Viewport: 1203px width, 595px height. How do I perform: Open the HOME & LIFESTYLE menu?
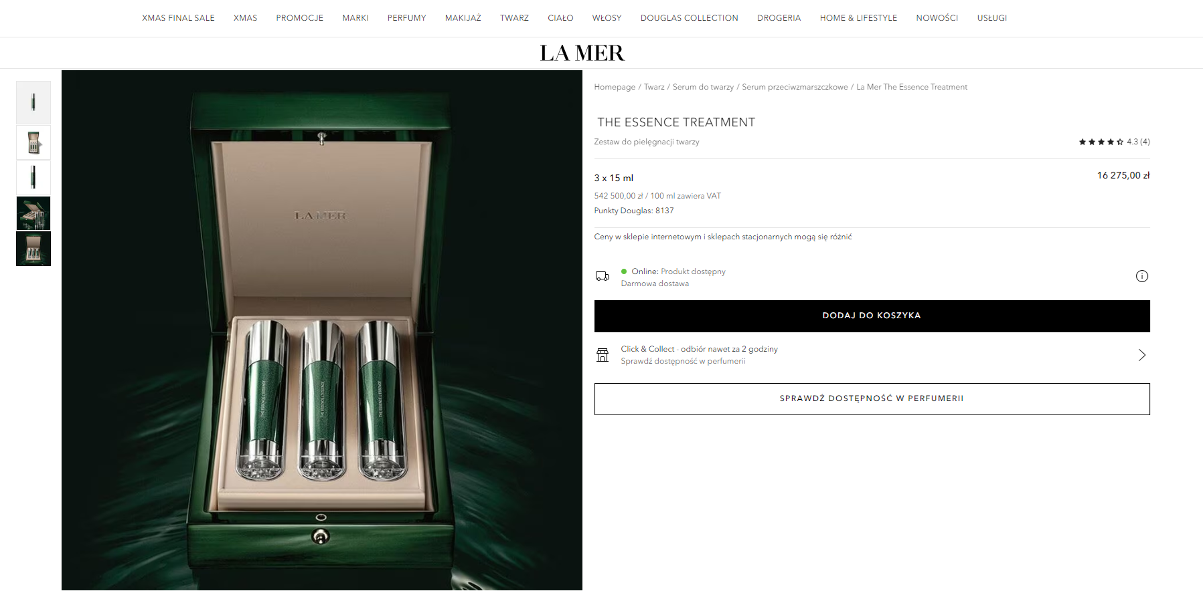tap(858, 18)
